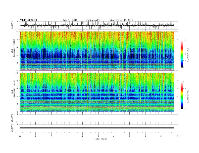Click the flat gray ch.3 signal trace

pyautogui.click(x=97, y=118)
